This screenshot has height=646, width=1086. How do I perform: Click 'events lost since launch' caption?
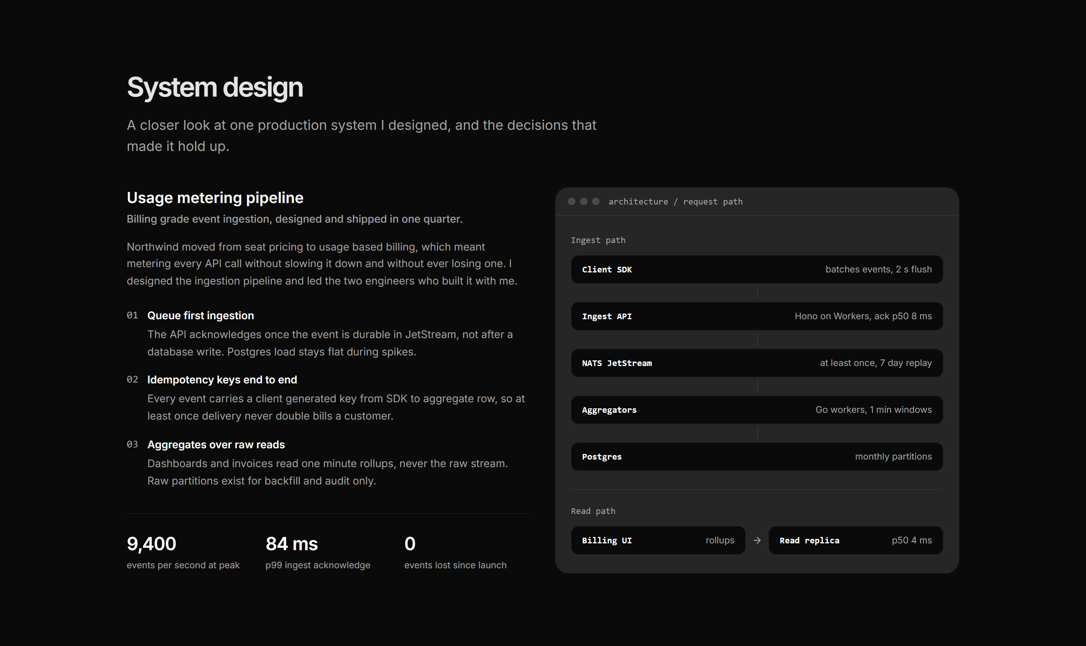tap(456, 565)
